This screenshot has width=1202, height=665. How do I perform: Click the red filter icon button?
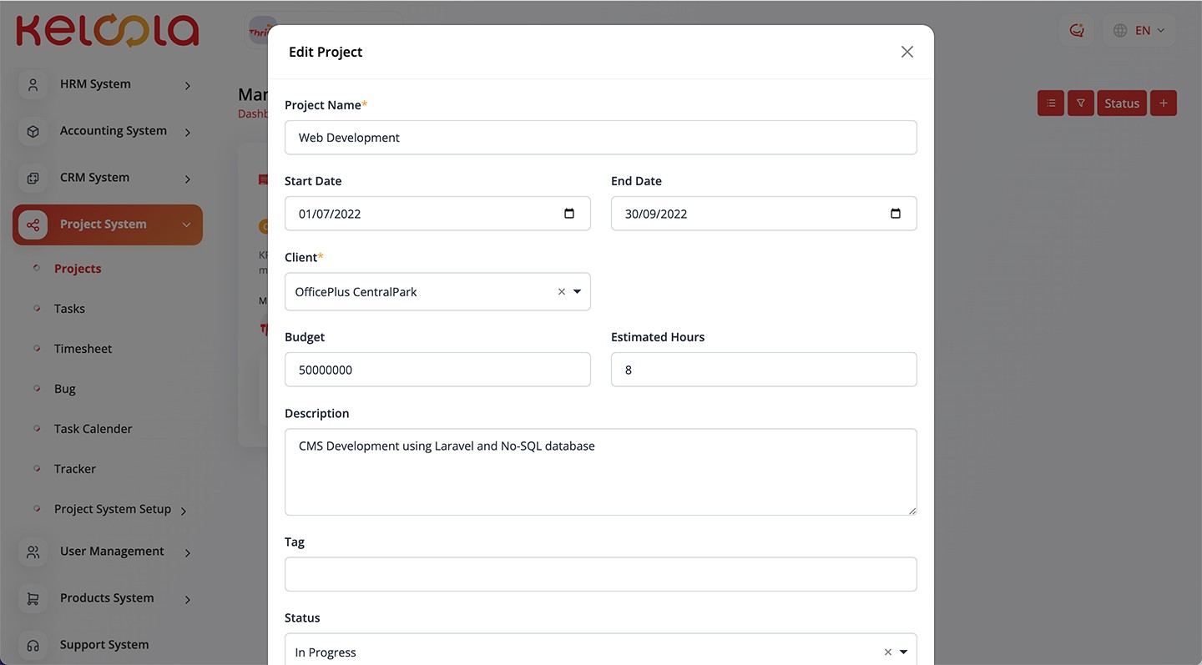pyautogui.click(x=1080, y=103)
